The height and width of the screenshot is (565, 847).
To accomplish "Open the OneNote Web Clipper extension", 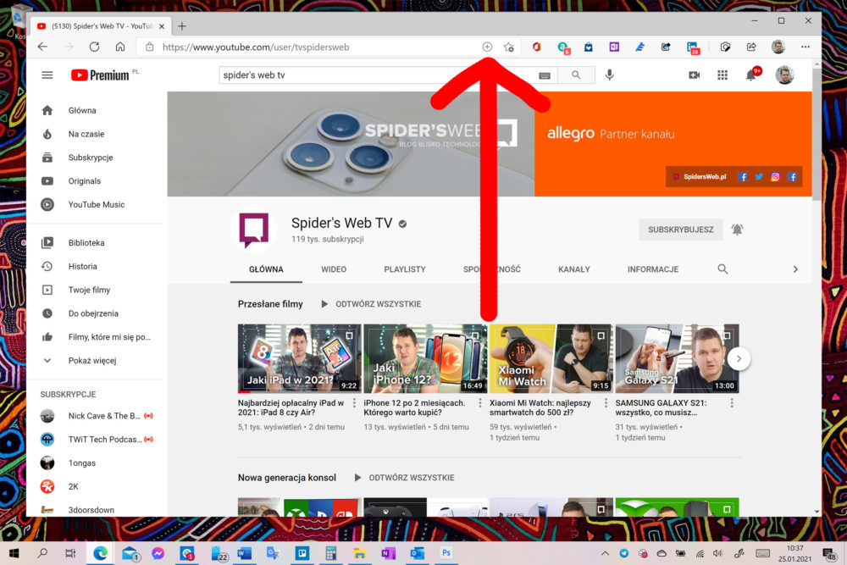I will pos(614,47).
